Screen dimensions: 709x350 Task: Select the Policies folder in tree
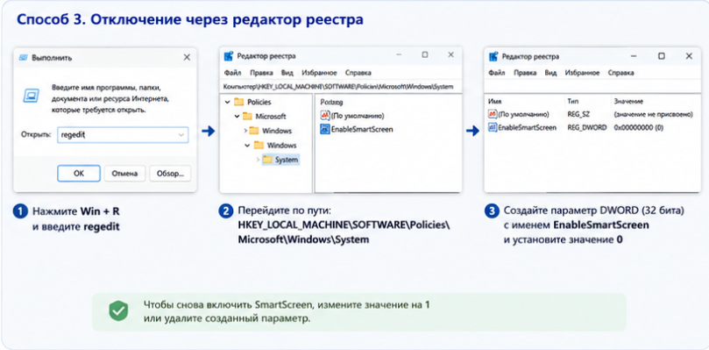point(259,103)
